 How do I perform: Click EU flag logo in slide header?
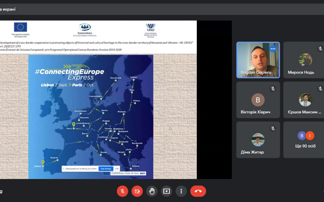(x=21, y=27)
